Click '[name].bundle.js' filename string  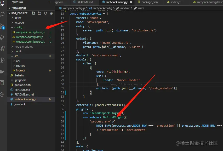(x=115, y=43)
